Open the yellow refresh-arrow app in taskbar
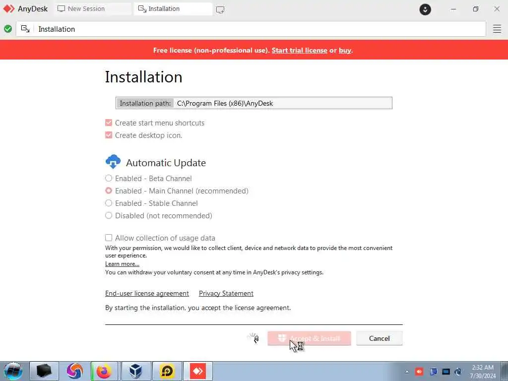This screenshot has width=508, height=381. point(167,371)
